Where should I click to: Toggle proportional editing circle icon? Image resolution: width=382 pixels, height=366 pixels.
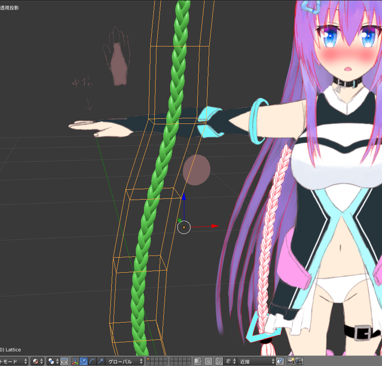[x=208, y=361]
